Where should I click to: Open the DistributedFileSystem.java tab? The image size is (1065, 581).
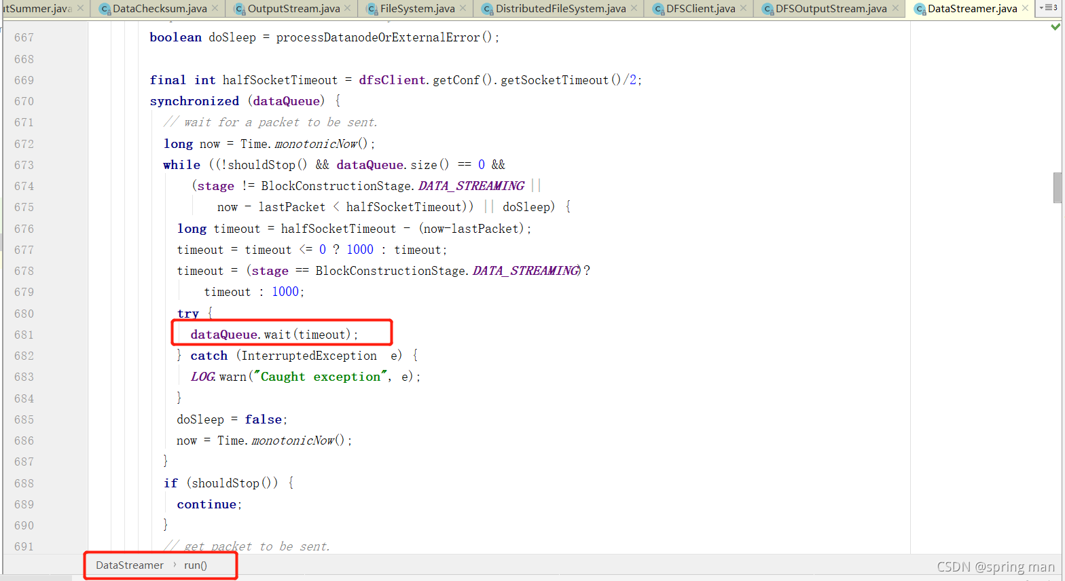[560, 9]
